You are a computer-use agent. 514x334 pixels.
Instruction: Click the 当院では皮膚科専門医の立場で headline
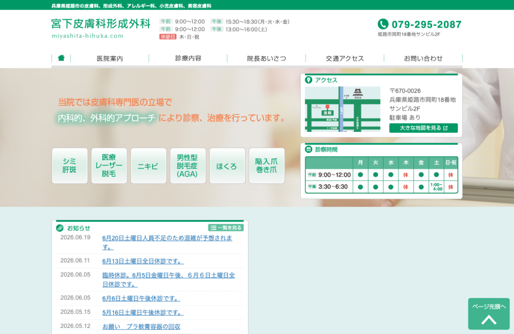point(115,102)
